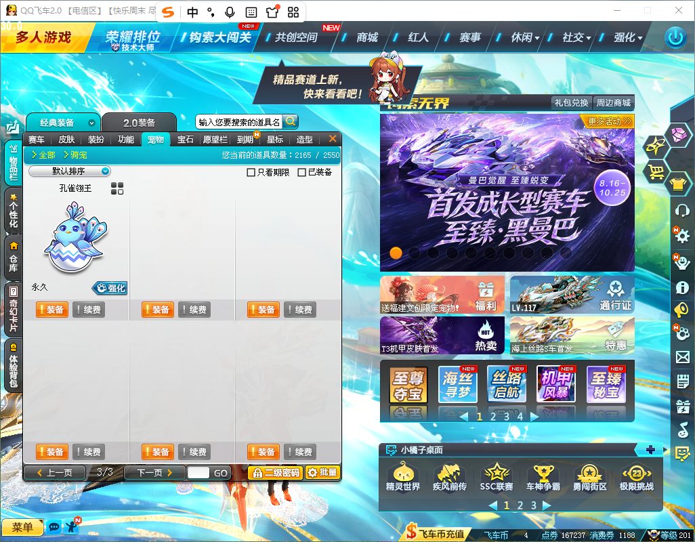Open the notepad icon in right sidebar

point(683,381)
